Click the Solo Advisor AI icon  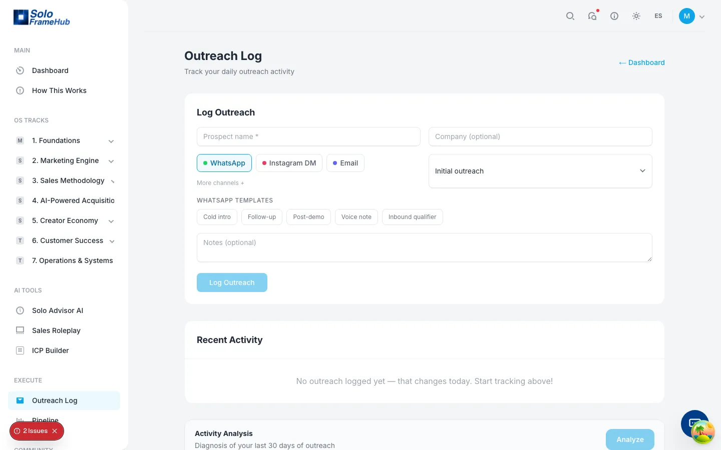coord(20,310)
